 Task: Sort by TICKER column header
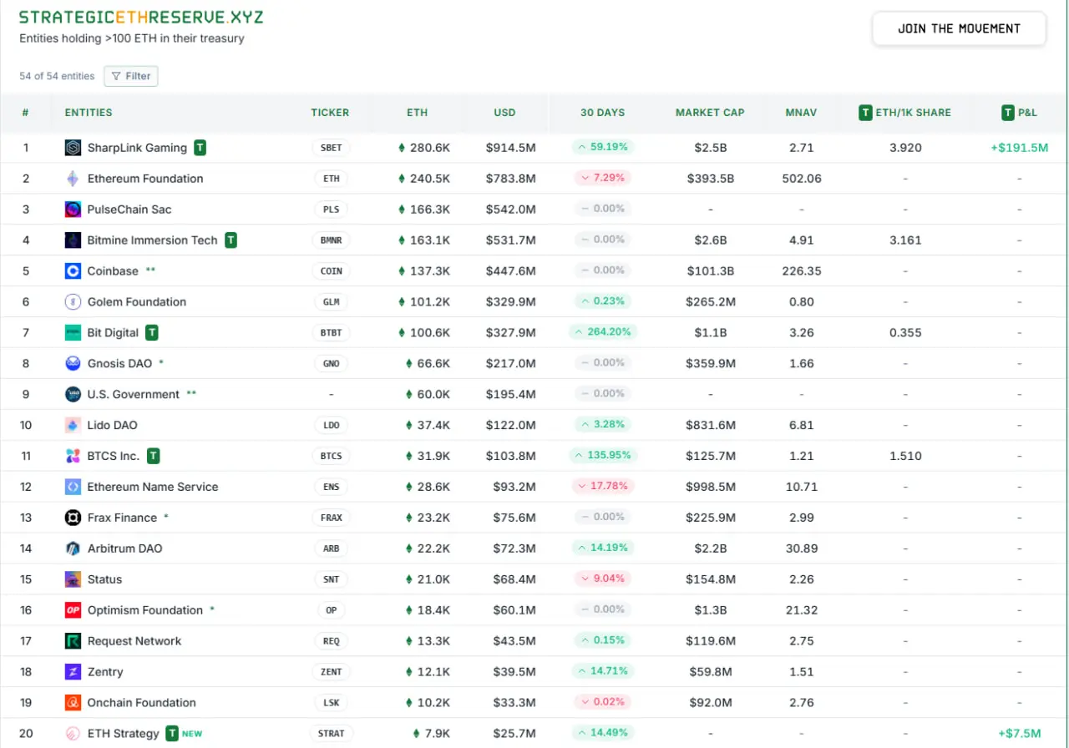point(330,113)
